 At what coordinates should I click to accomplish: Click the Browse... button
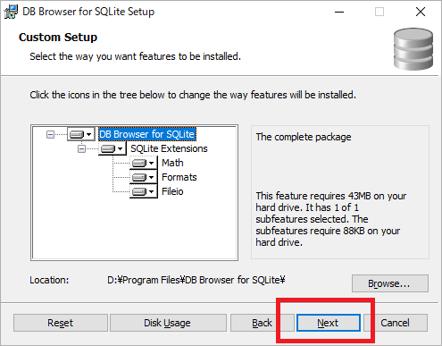click(x=390, y=283)
